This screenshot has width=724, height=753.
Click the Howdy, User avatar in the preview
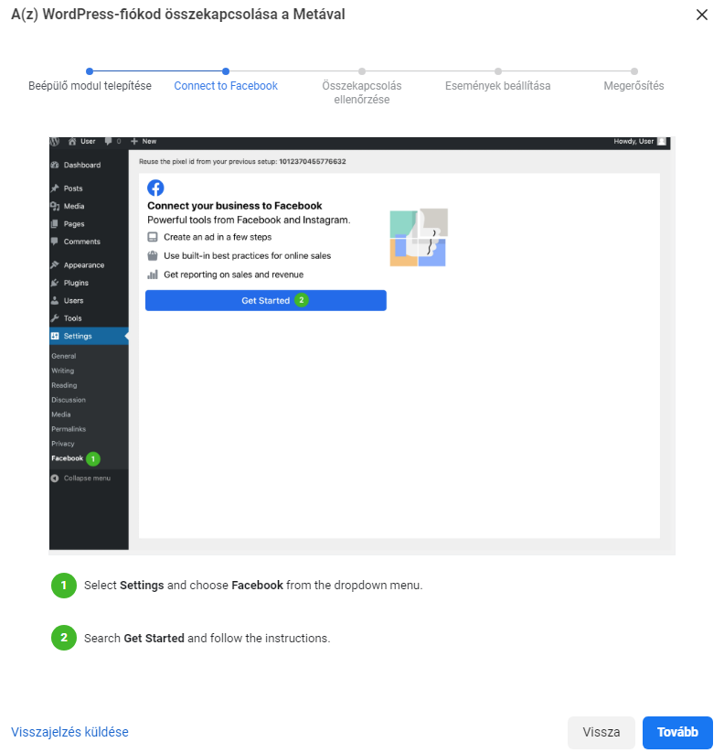pos(662,141)
